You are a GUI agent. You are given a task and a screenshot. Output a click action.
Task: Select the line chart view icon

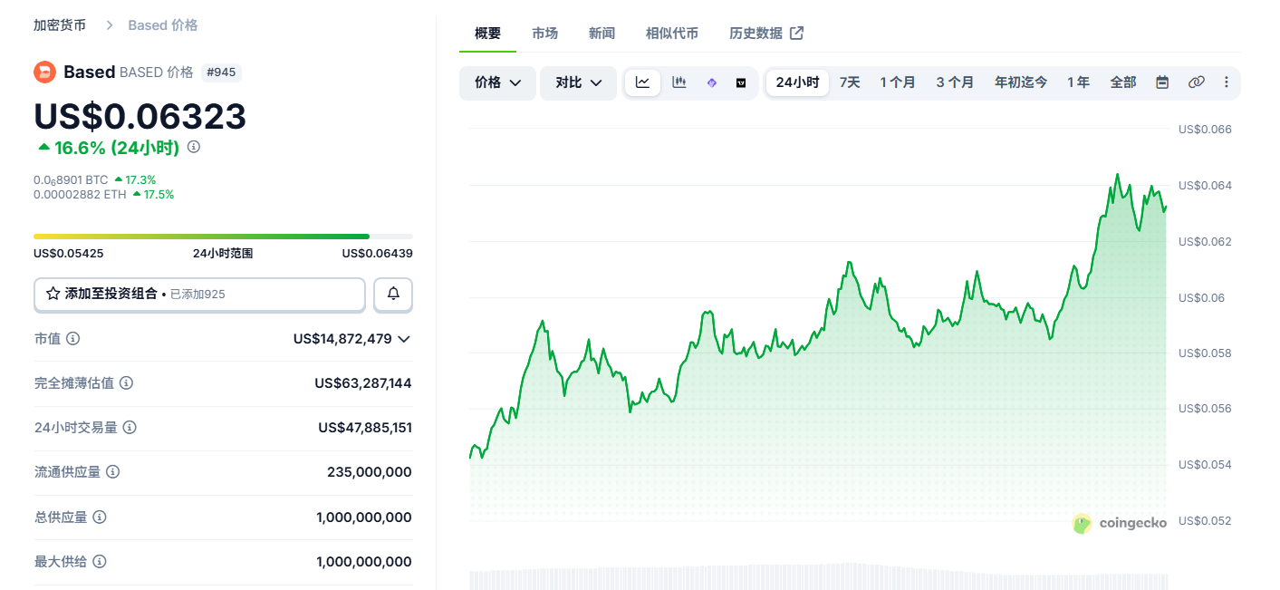[x=642, y=82]
